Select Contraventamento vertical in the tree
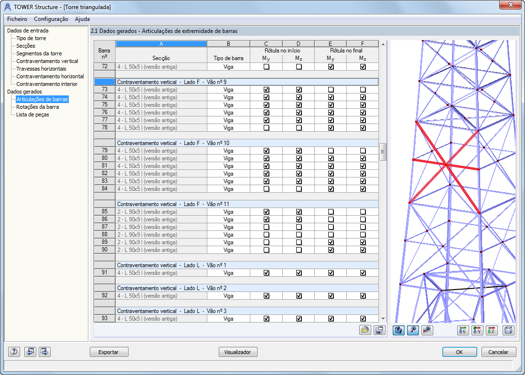Viewport: 525px width, 375px height. tap(47, 61)
